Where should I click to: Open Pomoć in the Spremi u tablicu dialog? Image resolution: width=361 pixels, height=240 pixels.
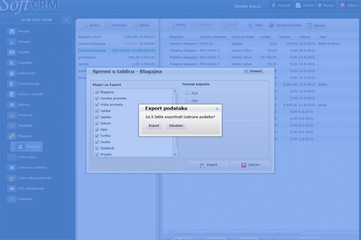pyautogui.click(x=253, y=71)
